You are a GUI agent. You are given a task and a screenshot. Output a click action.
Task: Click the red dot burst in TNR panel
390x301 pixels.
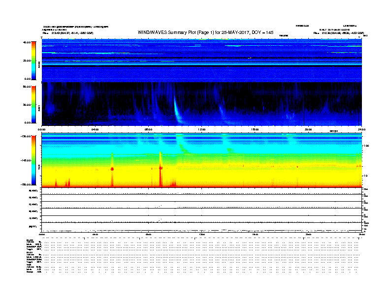click(x=112, y=169)
